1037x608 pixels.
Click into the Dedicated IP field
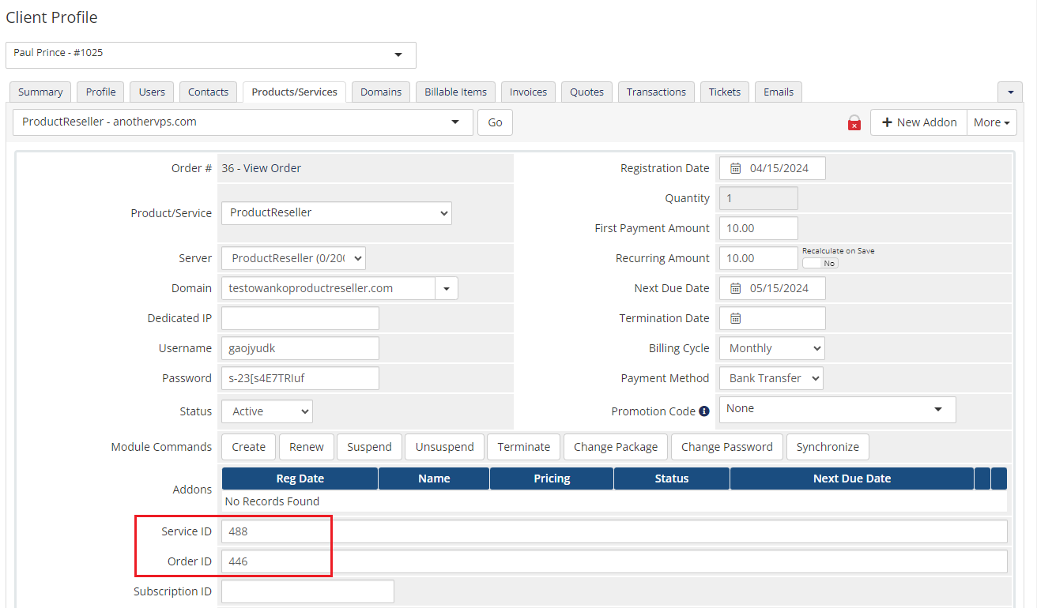pyautogui.click(x=300, y=318)
